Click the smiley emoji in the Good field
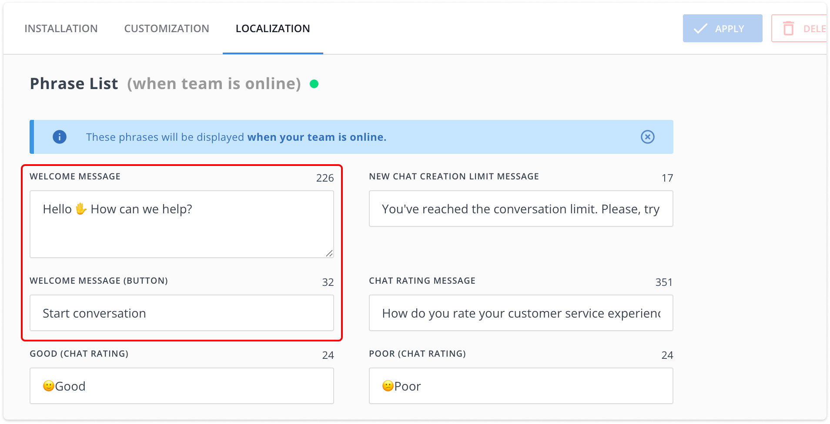 pos(48,386)
